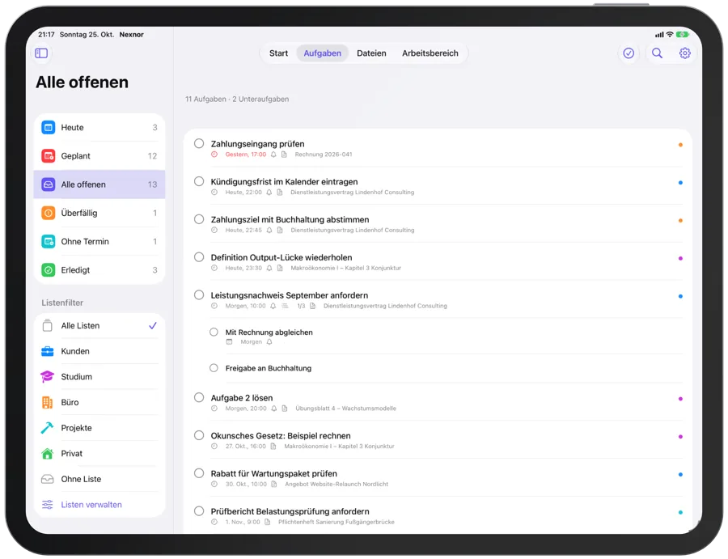Image resolution: width=728 pixels, height=559 pixels.
Task: Select the Aufgaben tab
Action: [322, 53]
